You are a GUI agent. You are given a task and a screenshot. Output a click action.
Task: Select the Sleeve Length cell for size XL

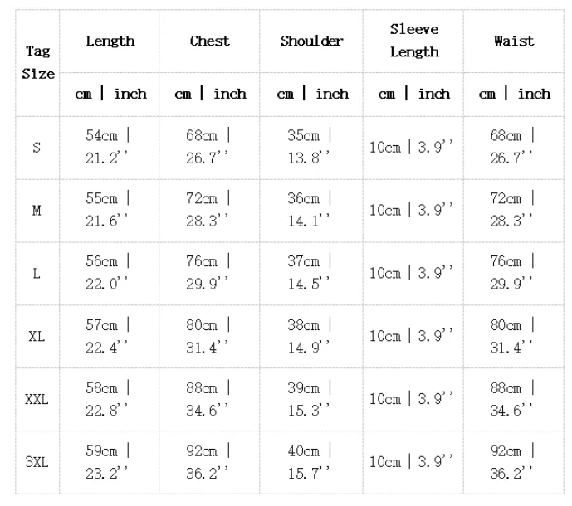tap(413, 336)
